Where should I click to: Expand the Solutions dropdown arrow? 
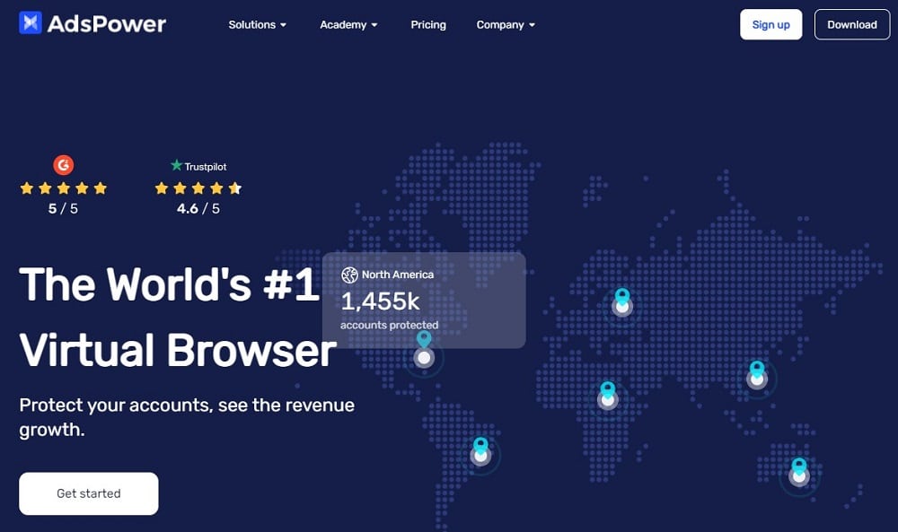(283, 25)
